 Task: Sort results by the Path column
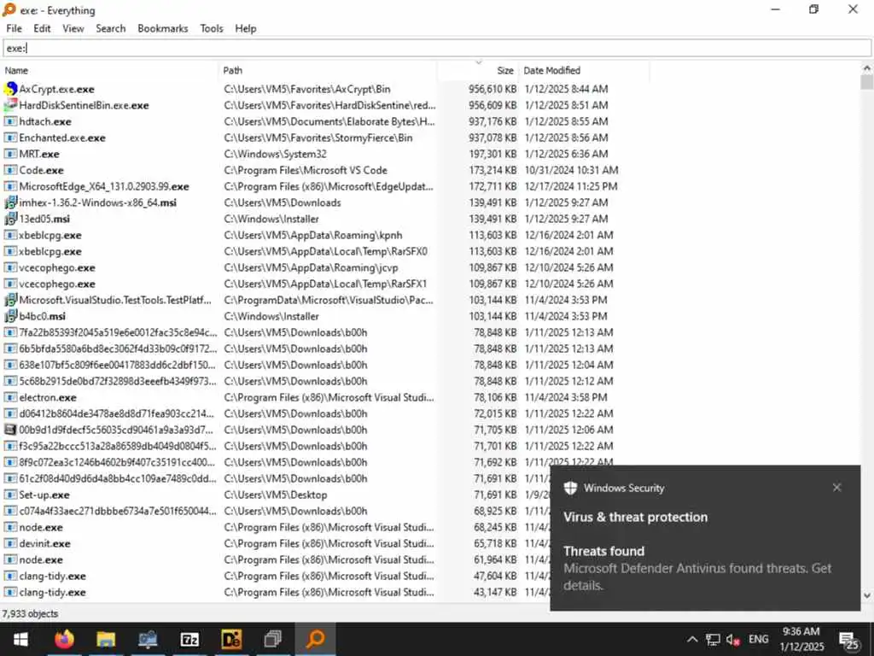[x=329, y=70]
